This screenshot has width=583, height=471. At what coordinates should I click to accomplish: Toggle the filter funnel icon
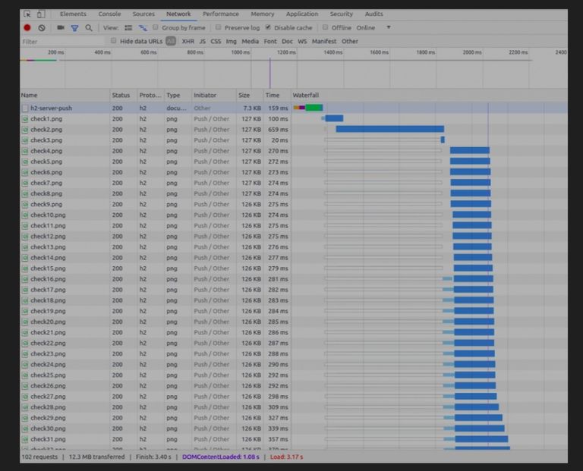(74, 28)
